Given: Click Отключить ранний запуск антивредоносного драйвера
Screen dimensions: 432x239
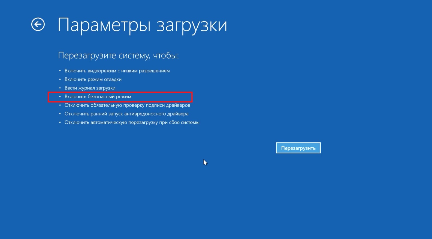Looking at the screenshot, I should click(126, 114).
